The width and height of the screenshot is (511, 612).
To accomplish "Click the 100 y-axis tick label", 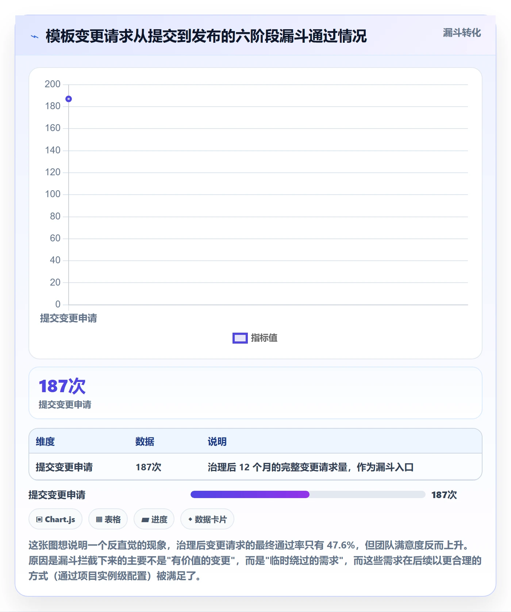I will 53,194.
